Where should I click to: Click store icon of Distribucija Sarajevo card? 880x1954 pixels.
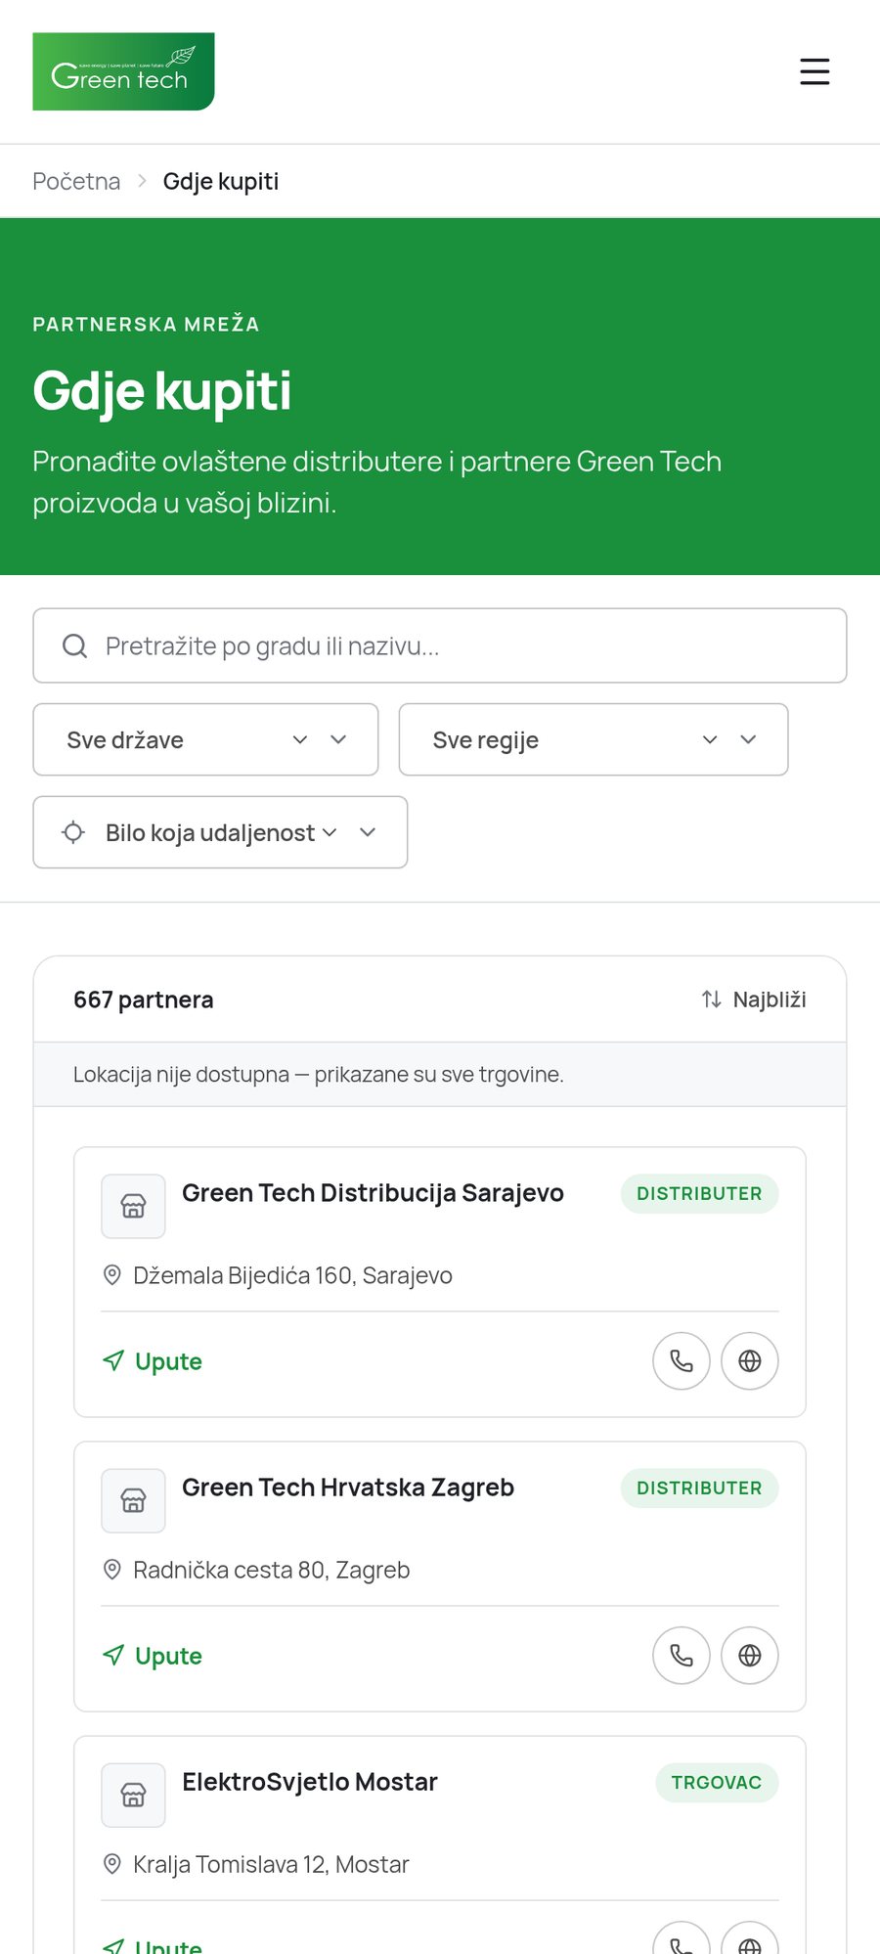point(134,1206)
